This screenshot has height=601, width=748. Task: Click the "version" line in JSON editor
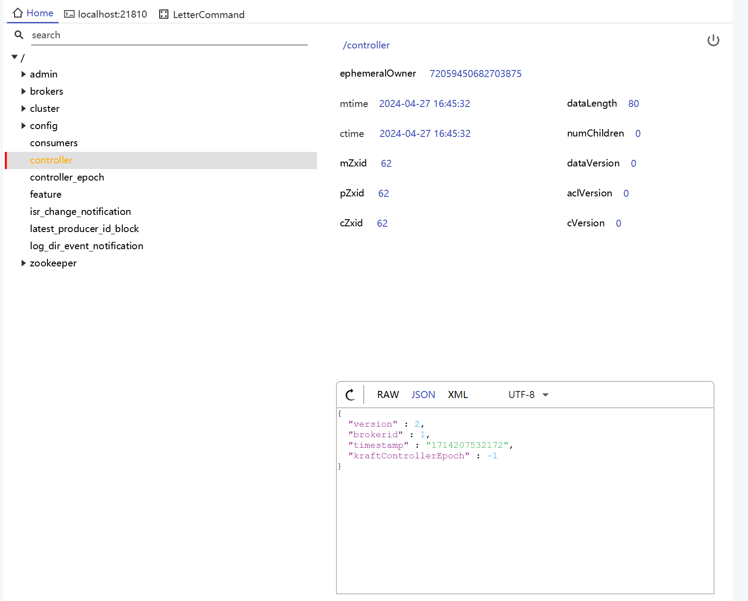coord(386,424)
